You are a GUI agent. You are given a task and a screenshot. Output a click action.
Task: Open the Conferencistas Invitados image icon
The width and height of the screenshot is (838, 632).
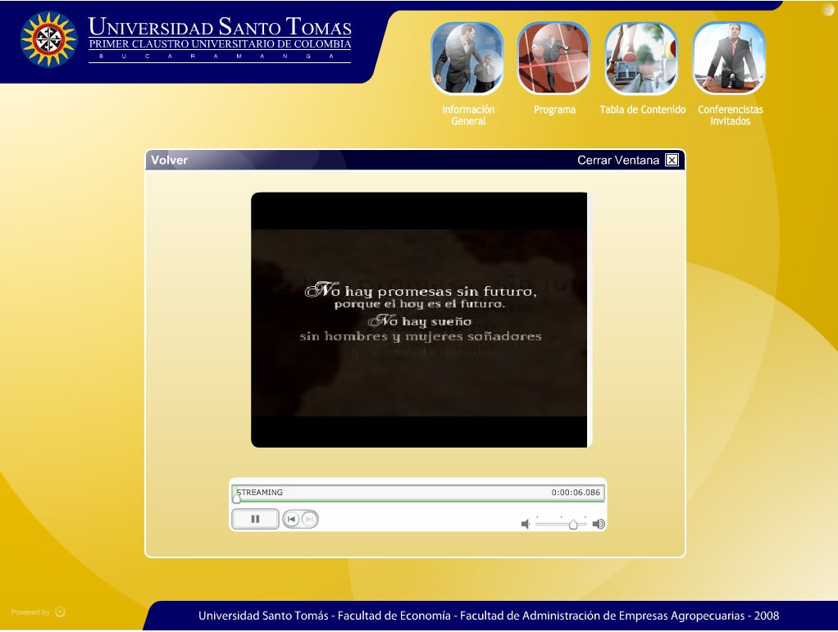[x=730, y=59]
